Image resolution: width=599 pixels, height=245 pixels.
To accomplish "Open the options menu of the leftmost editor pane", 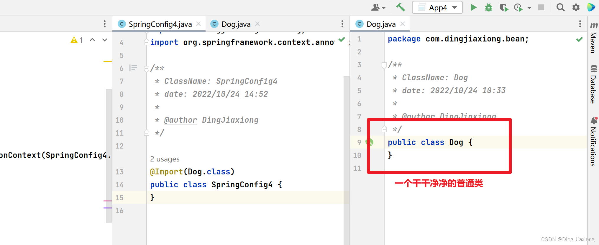I will click(104, 24).
